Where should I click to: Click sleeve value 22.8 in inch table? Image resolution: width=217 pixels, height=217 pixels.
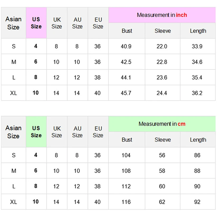point(162,62)
